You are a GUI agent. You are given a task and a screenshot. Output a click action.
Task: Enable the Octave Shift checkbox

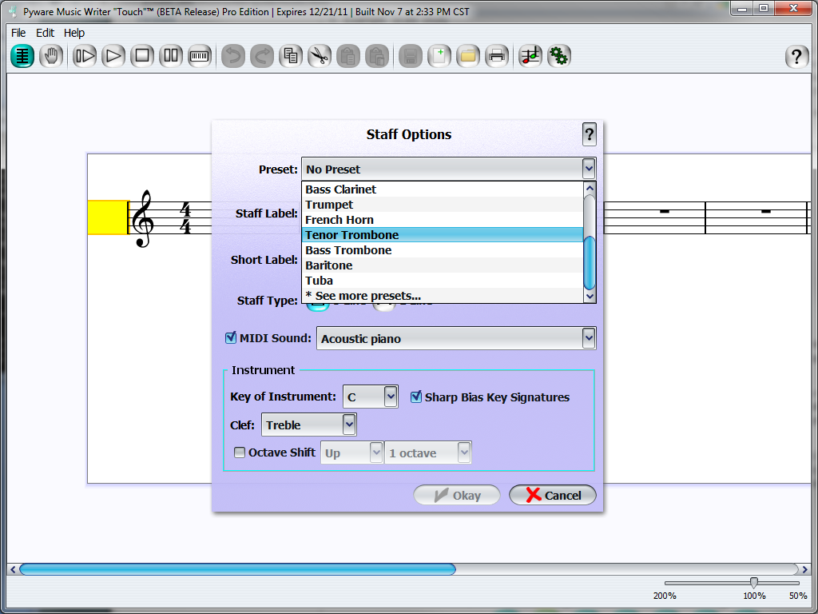[240, 453]
